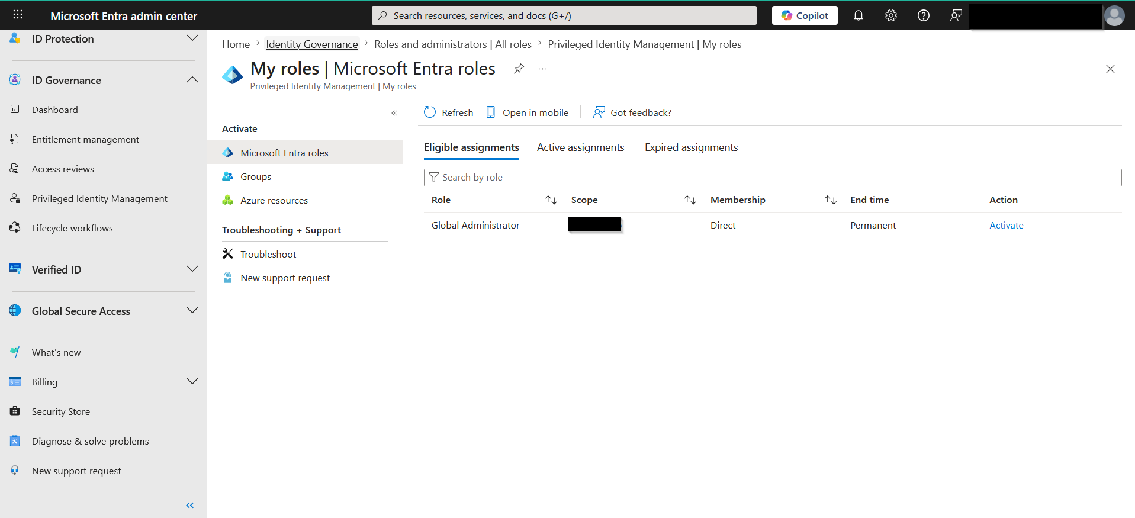The image size is (1135, 518).
Task: Refresh the assignments list
Action: point(449,112)
